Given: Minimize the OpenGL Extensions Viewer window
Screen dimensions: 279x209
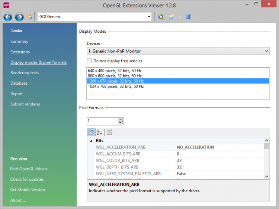Looking at the screenshot, I should [247, 4].
